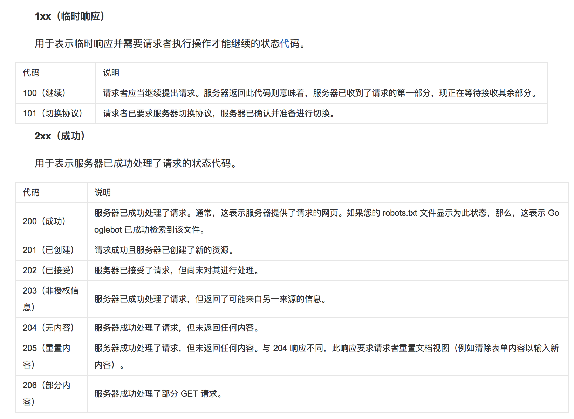Click the 2xx（成功）heading
Screen dimensions: 574x419
(60, 136)
